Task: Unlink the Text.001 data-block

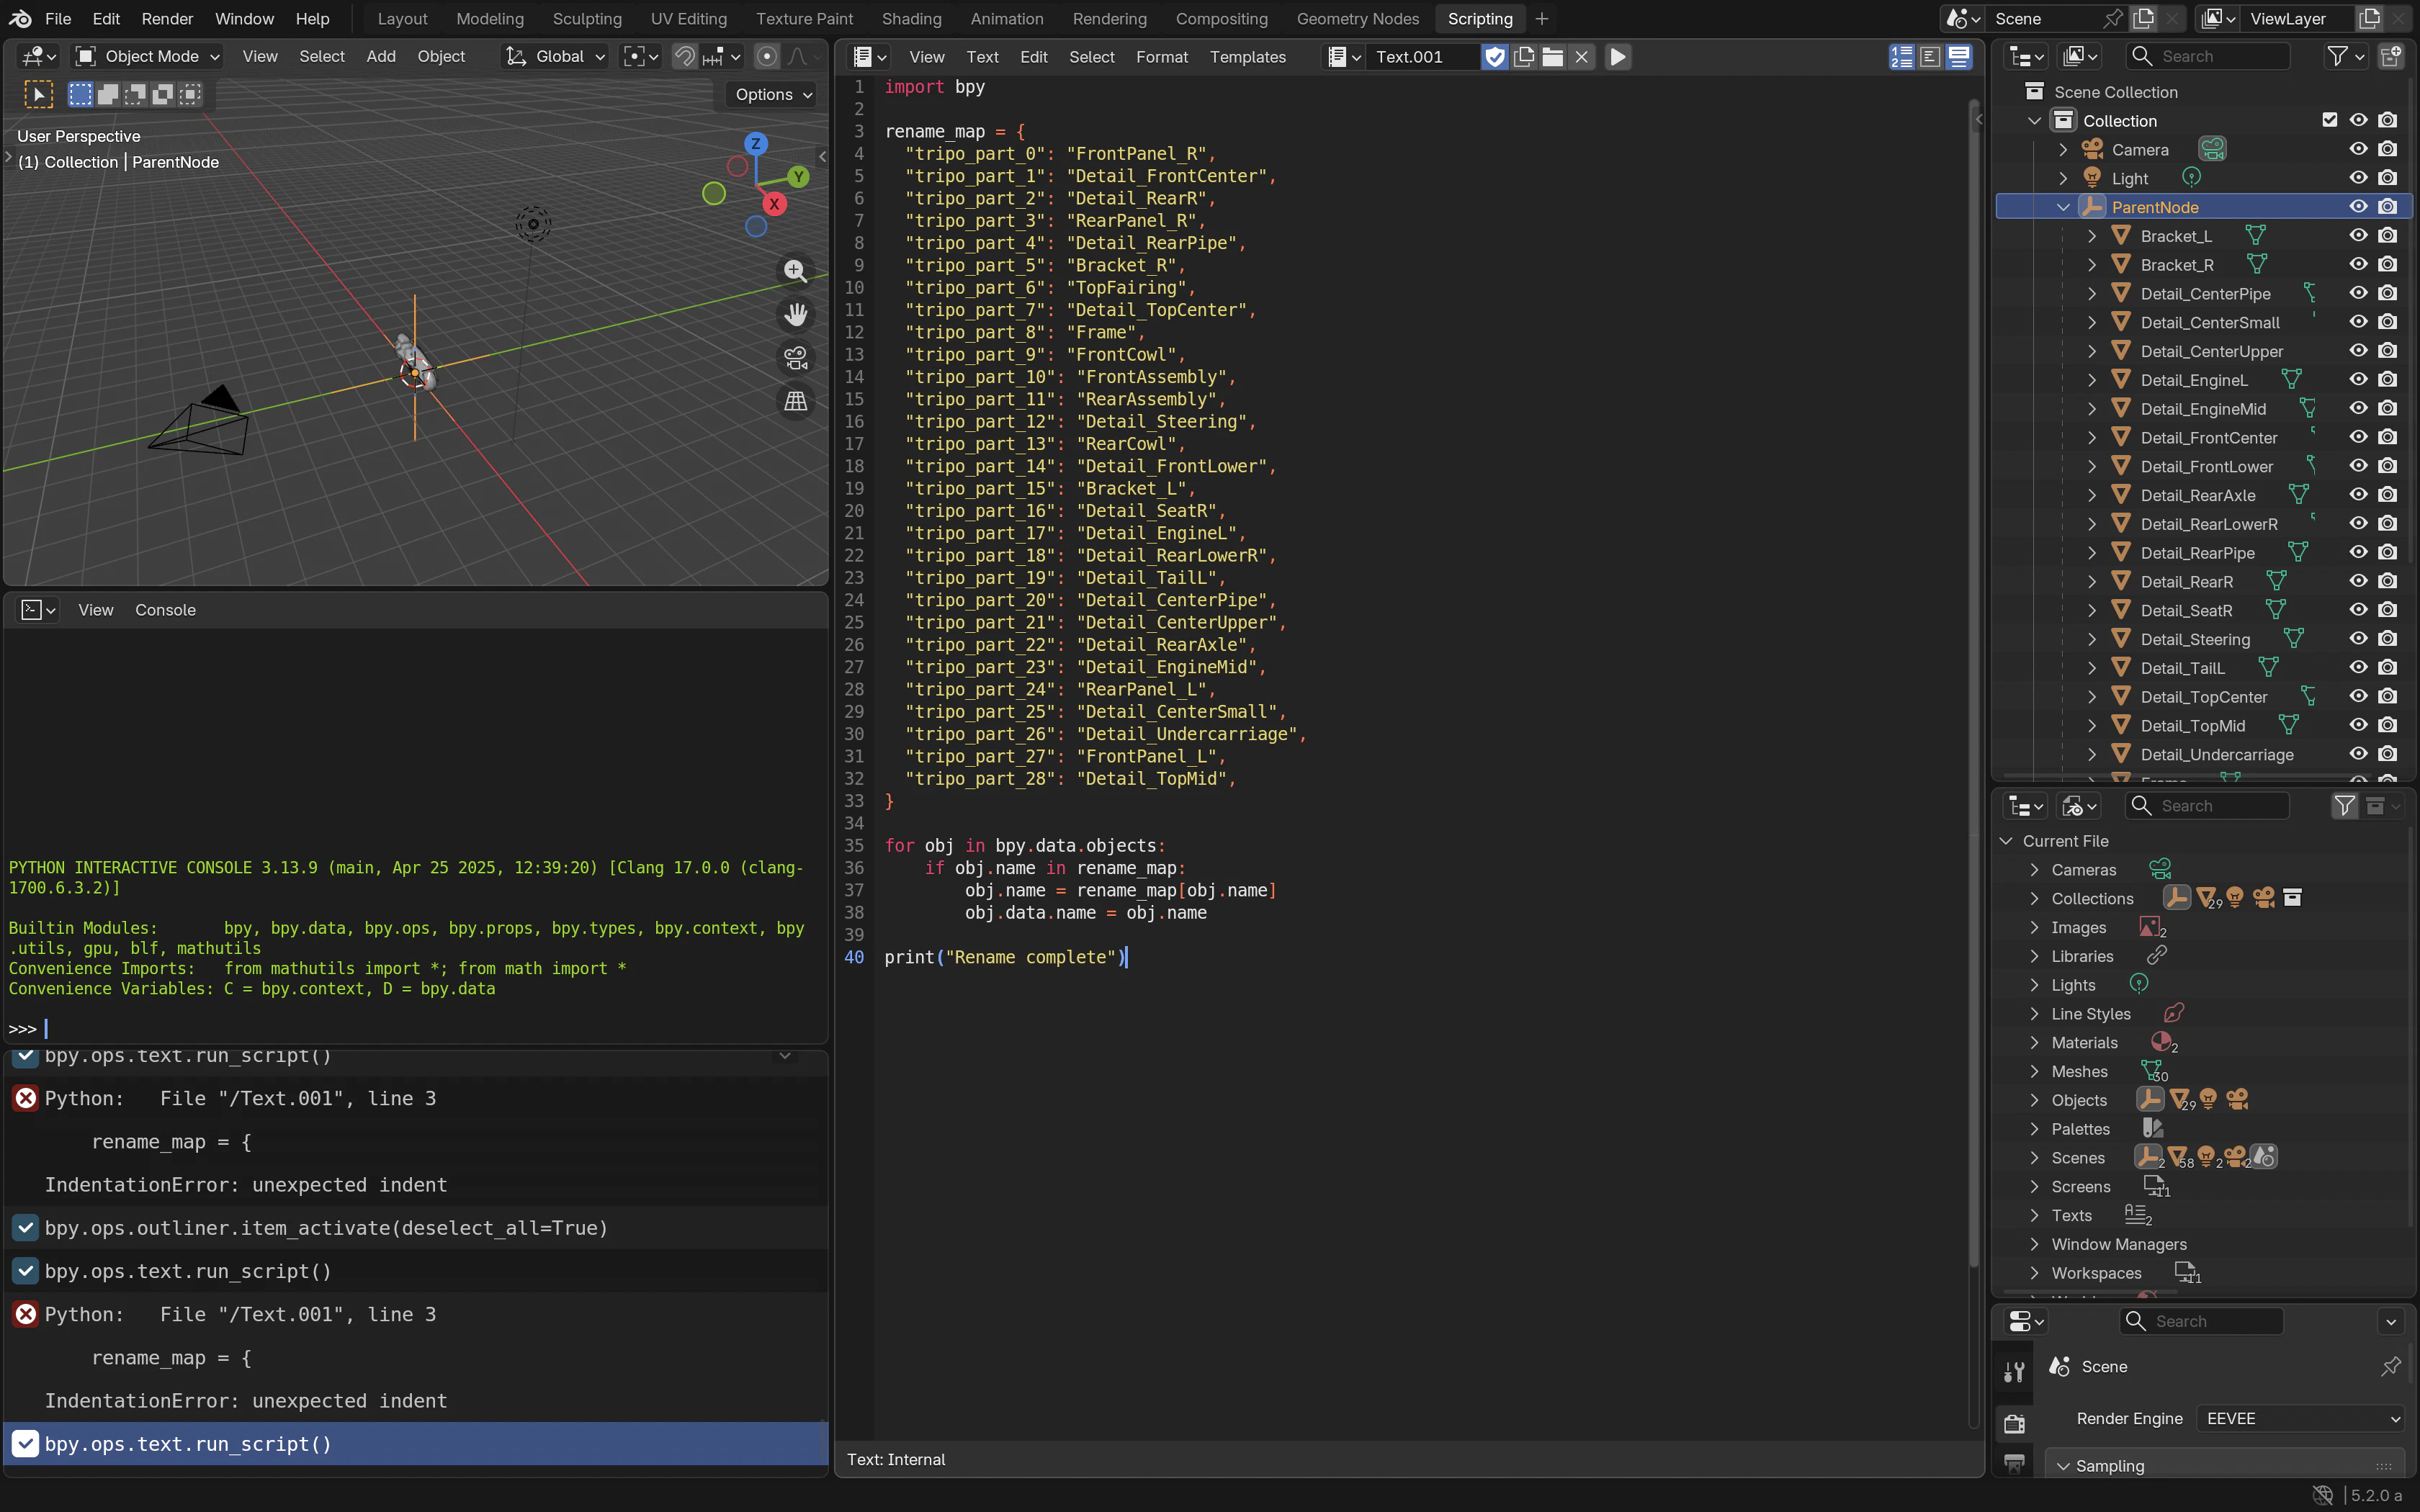Action: (1582, 57)
